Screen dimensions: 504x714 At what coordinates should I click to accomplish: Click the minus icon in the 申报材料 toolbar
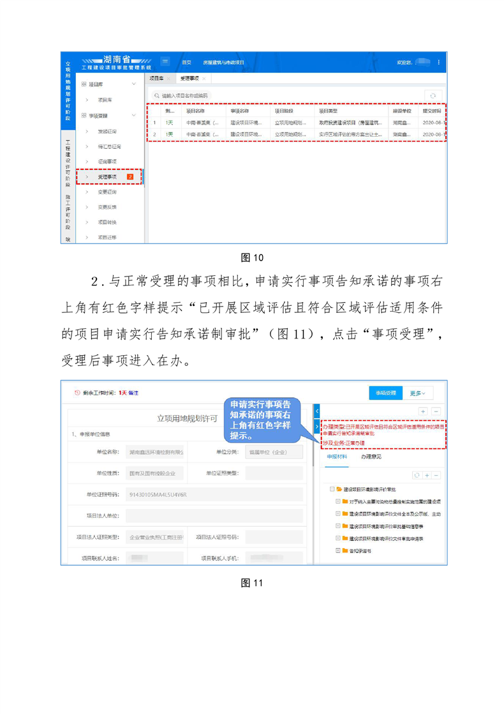pyautogui.click(x=436, y=475)
